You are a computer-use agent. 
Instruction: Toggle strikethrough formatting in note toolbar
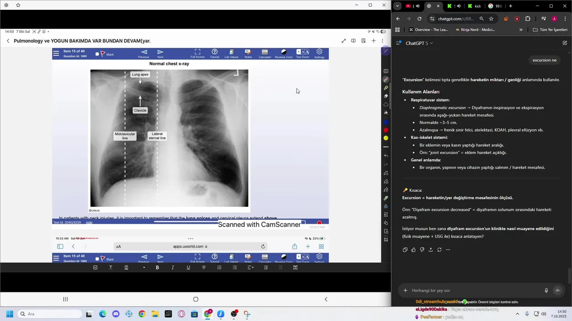(x=204, y=267)
